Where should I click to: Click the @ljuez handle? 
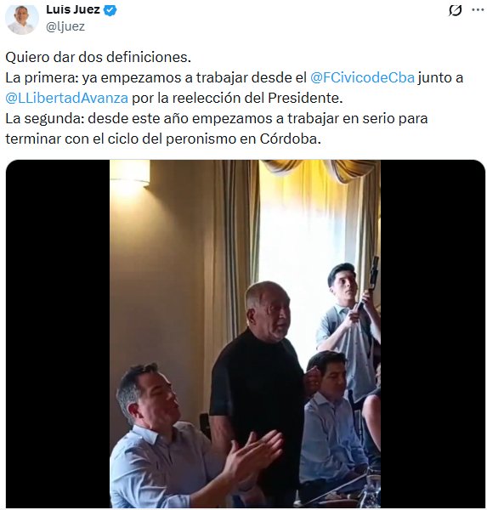click(x=65, y=26)
